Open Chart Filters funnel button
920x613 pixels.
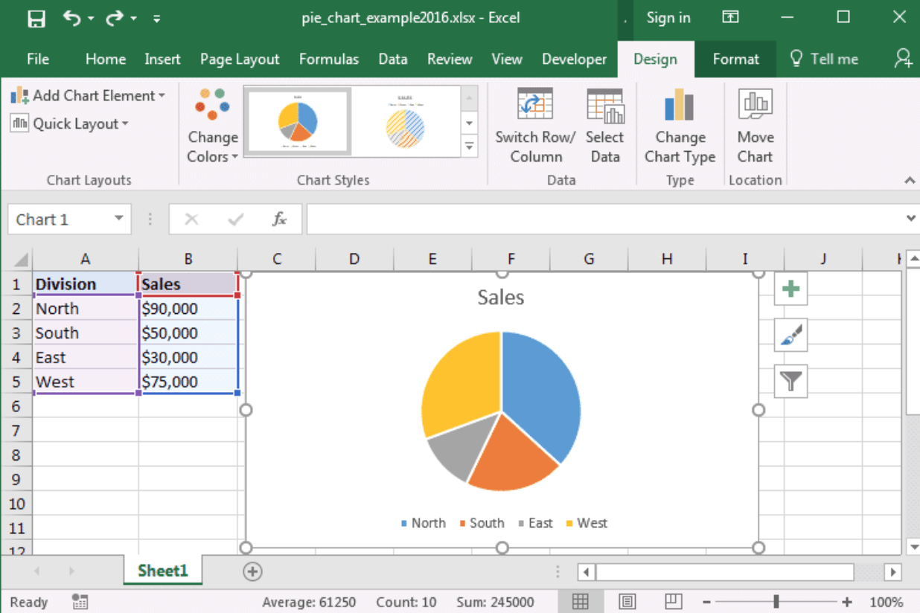(x=790, y=381)
